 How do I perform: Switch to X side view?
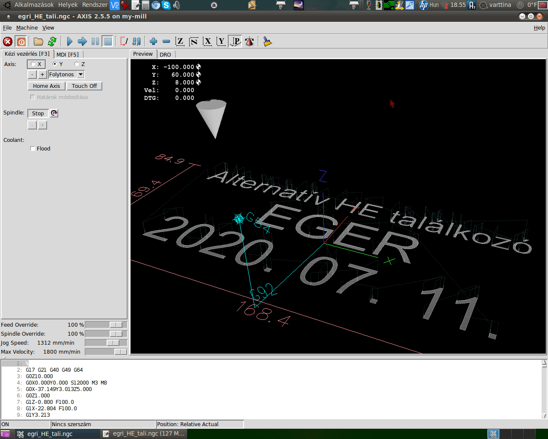pyautogui.click(x=207, y=42)
